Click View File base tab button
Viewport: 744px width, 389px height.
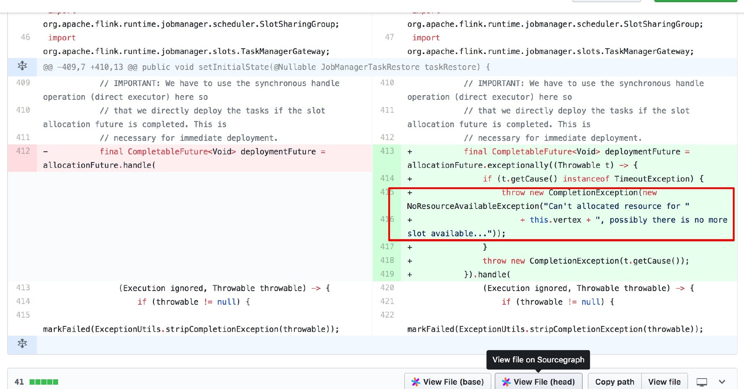point(447,382)
